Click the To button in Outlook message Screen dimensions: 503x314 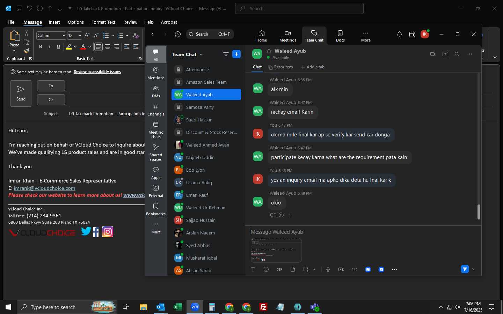pyautogui.click(x=51, y=86)
